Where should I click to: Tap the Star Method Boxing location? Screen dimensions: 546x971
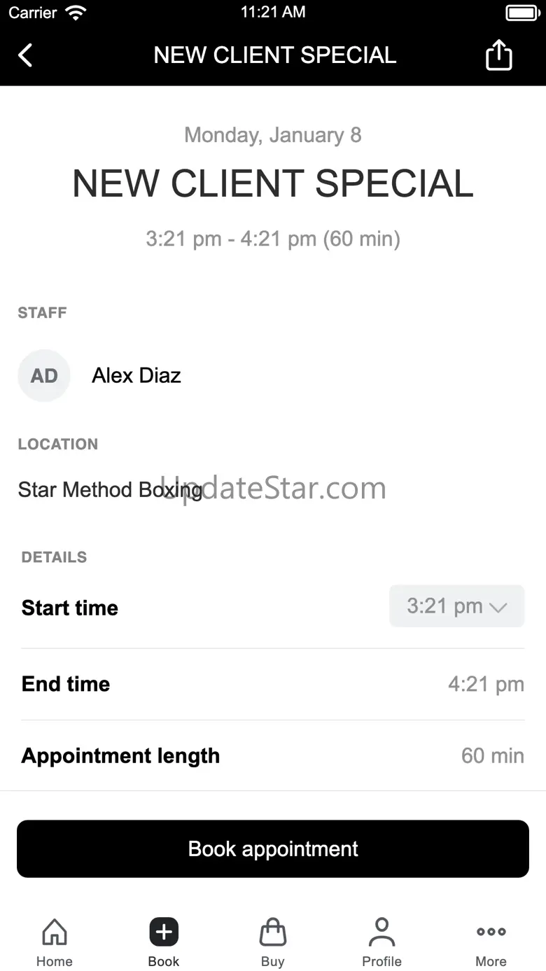[110, 489]
